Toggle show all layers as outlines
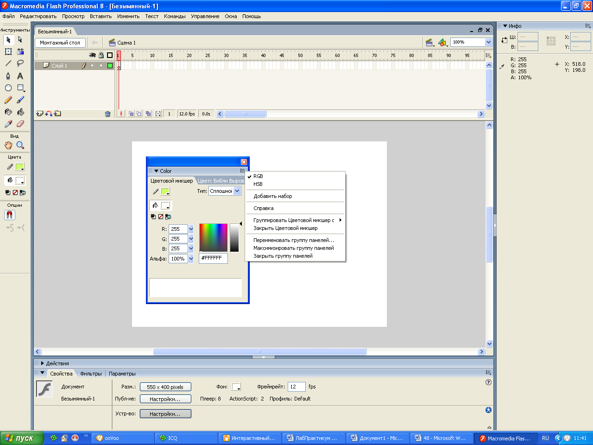The image size is (593, 445). (x=110, y=55)
